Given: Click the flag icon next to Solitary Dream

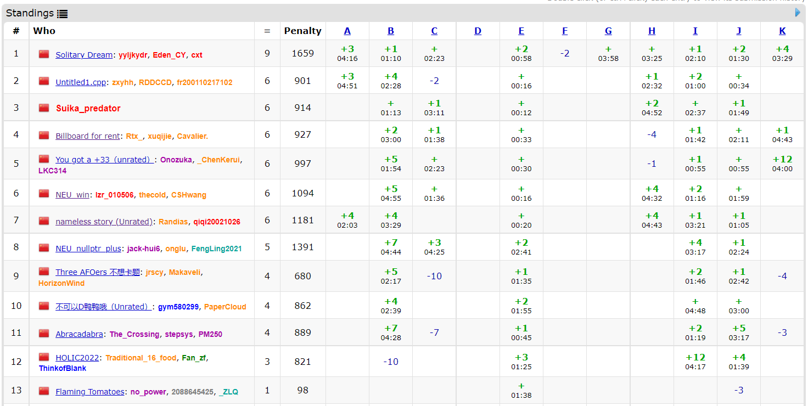Looking at the screenshot, I should coord(44,54).
